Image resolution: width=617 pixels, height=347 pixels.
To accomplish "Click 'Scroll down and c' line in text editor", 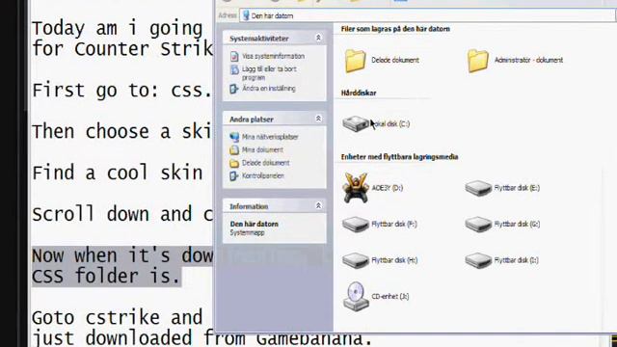I will [x=122, y=214].
